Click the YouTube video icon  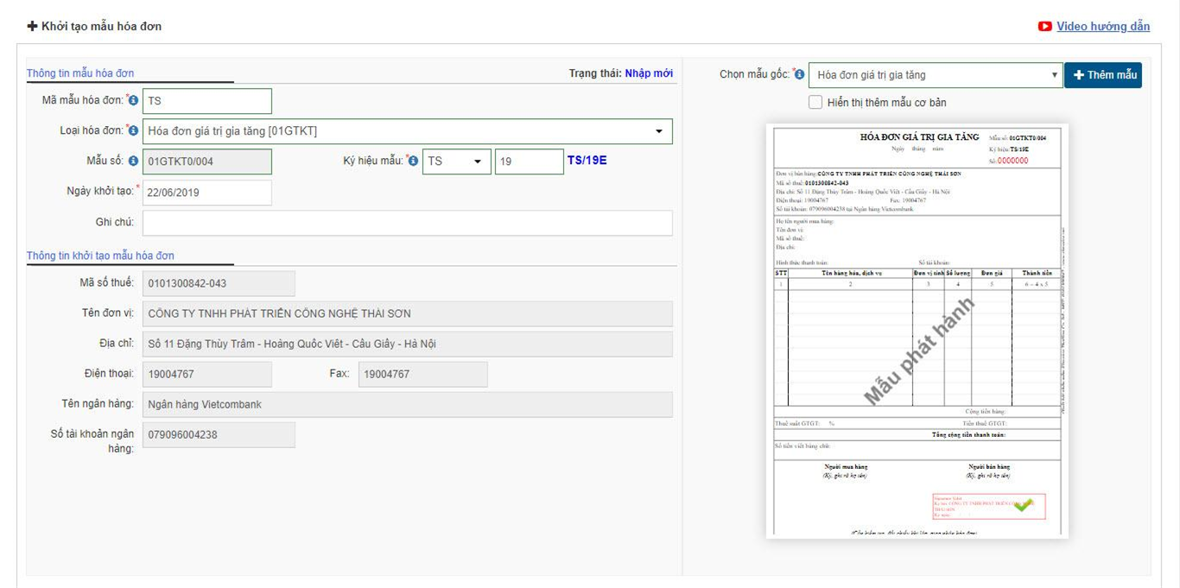pyautogui.click(x=1045, y=27)
